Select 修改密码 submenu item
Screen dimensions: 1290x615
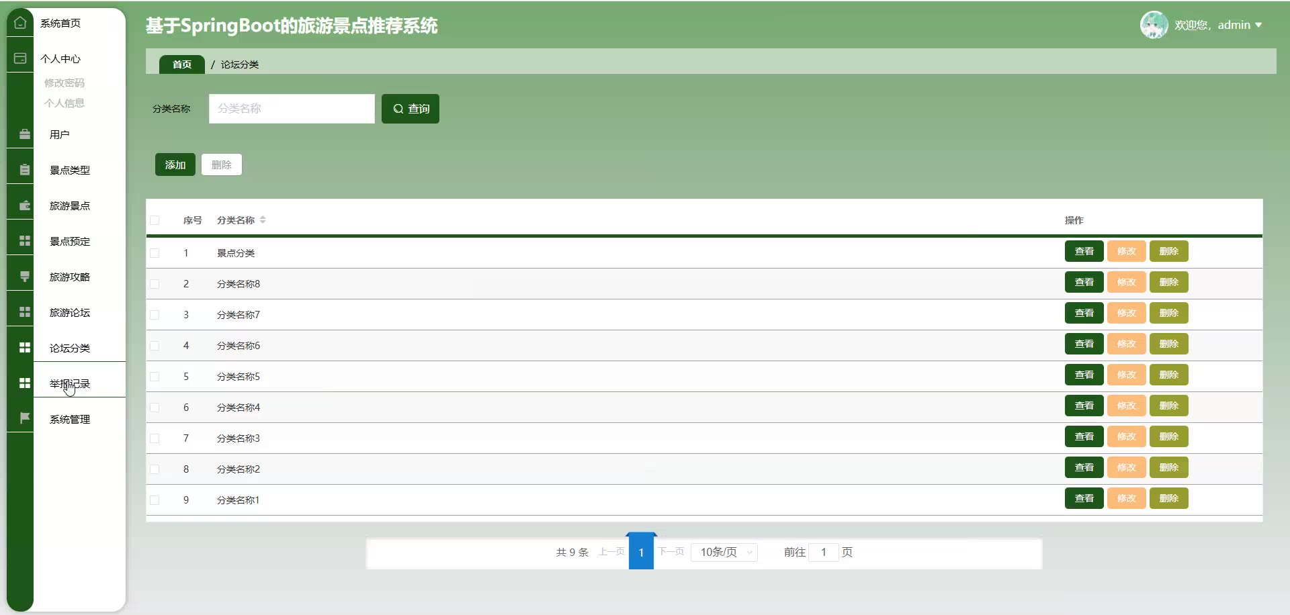point(64,83)
